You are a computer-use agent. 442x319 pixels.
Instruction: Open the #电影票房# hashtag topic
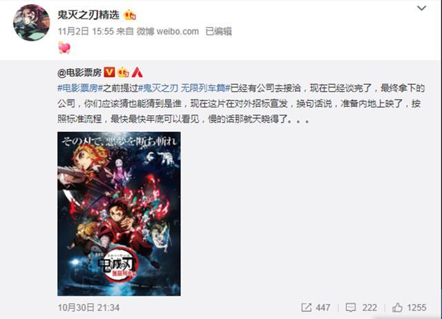click(79, 88)
